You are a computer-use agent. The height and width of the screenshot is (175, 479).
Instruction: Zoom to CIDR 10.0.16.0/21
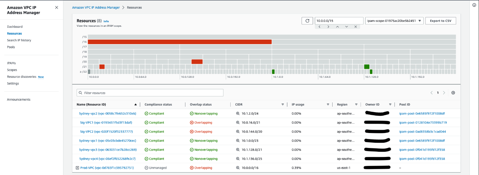pyautogui.click(x=238, y=123)
